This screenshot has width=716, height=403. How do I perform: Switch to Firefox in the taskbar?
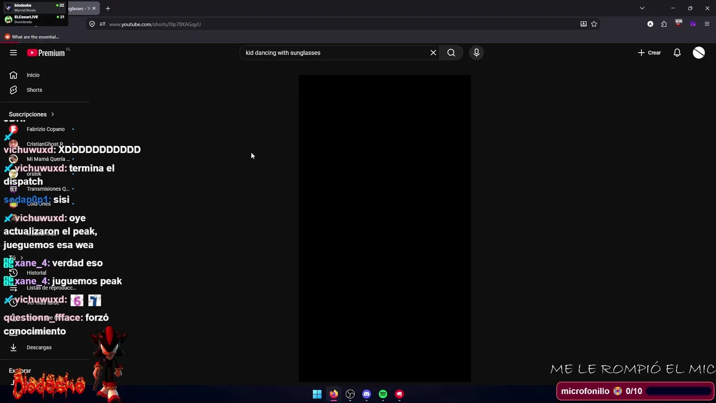[333, 394]
